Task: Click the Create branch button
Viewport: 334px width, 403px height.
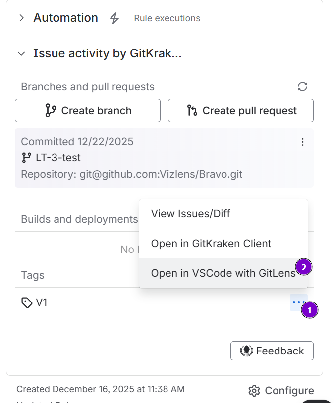Action: [x=87, y=110]
